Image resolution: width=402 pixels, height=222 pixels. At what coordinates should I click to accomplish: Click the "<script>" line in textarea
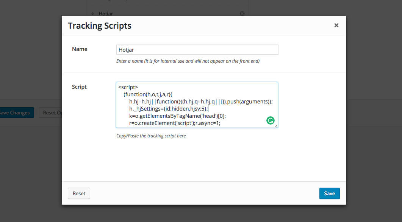[128, 87]
